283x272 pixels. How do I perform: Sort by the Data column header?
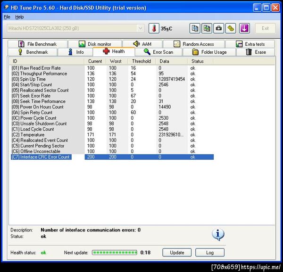pos(172,61)
